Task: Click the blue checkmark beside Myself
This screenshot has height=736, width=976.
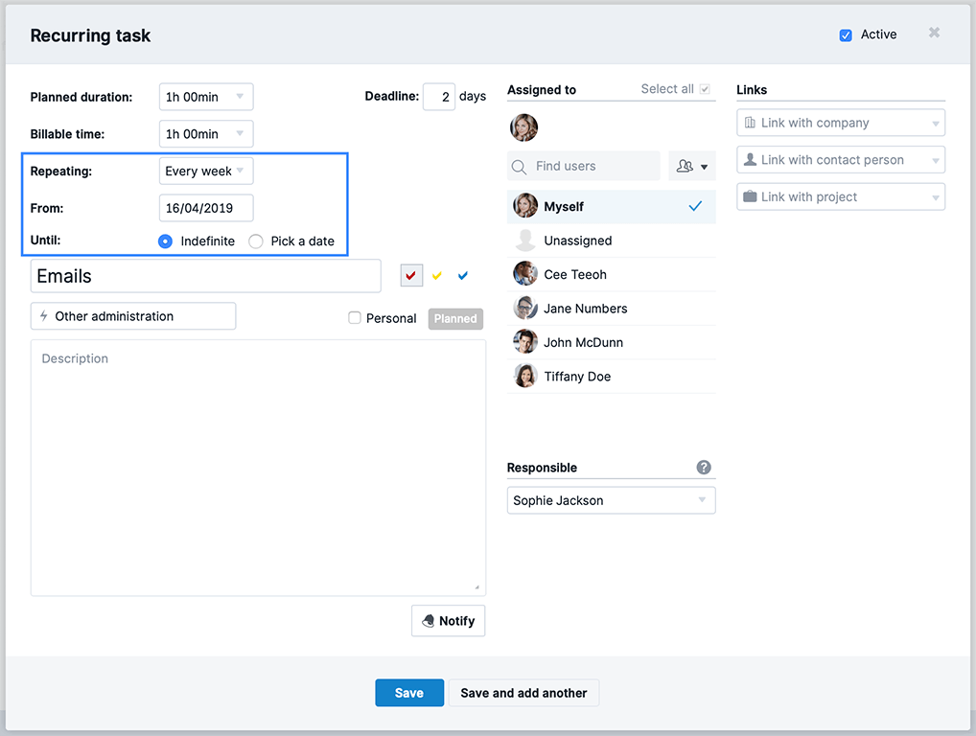Action: point(695,206)
